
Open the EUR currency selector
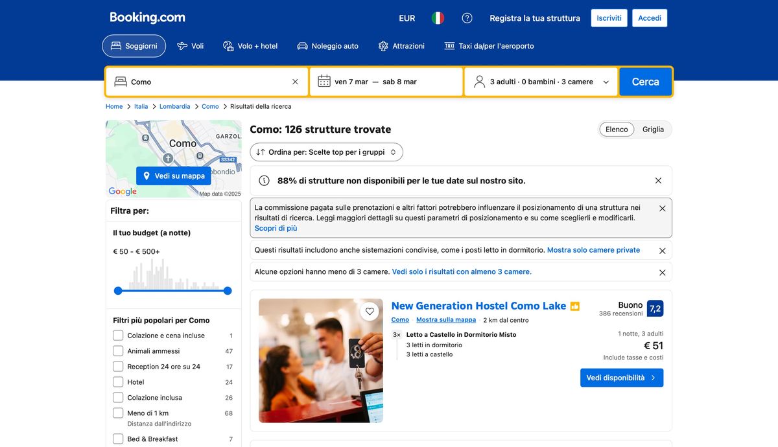click(x=407, y=18)
